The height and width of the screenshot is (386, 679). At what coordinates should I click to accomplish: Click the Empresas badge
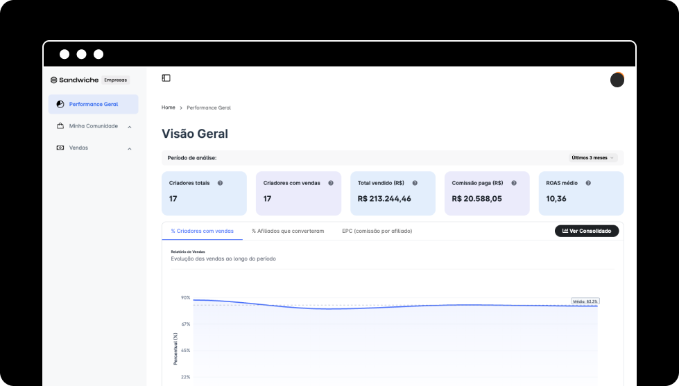(116, 80)
